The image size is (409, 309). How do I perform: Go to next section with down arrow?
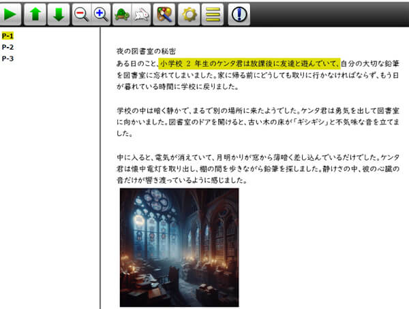[60, 14]
